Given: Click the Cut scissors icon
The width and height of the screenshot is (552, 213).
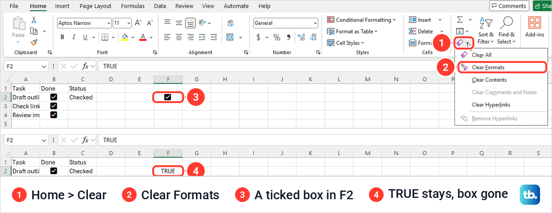Looking at the screenshot, I should click(34, 20).
